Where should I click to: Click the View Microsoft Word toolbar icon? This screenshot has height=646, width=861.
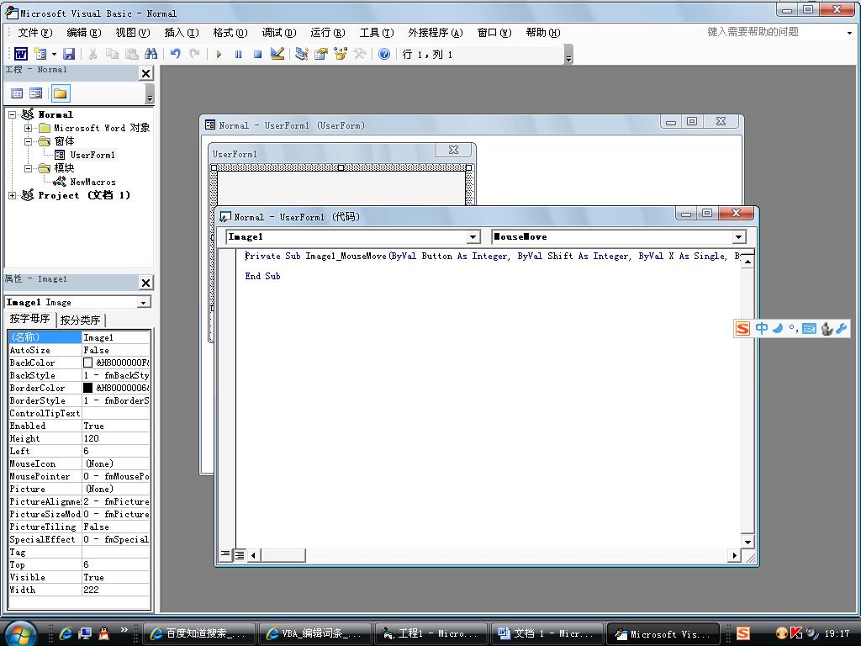pos(21,54)
